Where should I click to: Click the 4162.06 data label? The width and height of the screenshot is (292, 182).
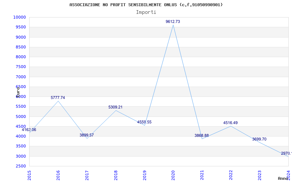[x=29, y=130]
